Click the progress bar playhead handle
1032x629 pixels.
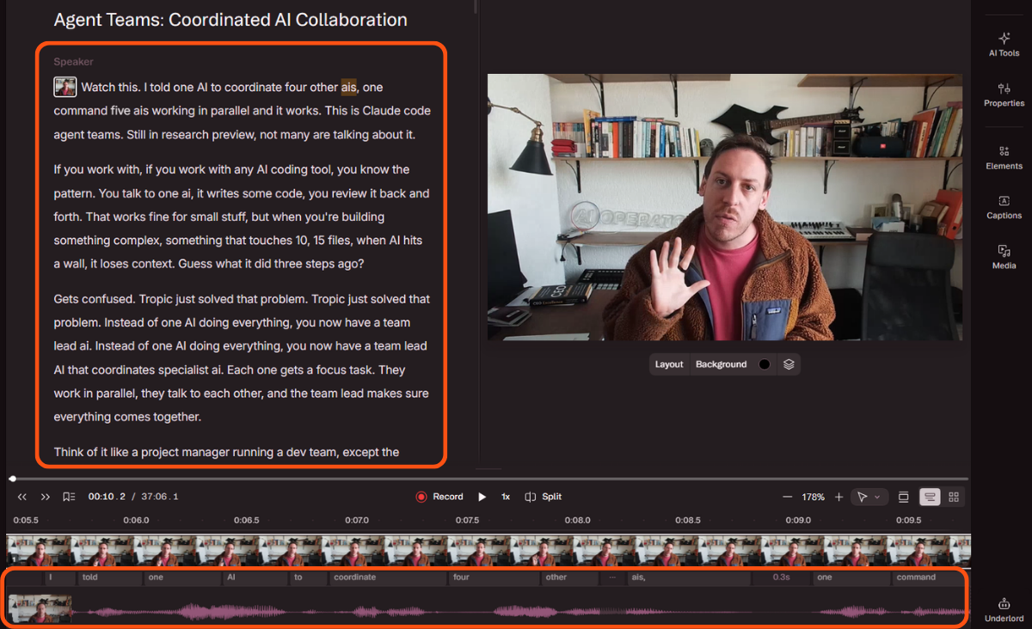(x=12, y=479)
